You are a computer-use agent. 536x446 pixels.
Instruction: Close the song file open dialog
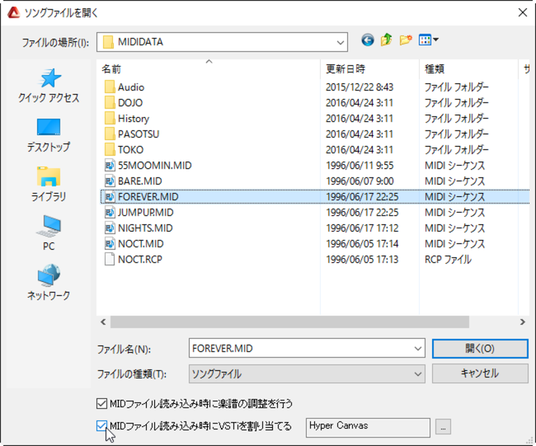[x=523, y=13]
